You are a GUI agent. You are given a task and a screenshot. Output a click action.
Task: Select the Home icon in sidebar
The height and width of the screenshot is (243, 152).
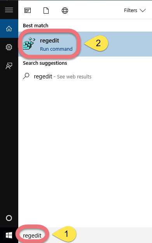point(9,28)
